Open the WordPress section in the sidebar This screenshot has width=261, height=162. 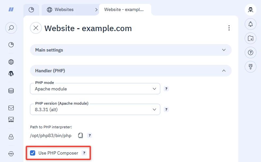coord(11,74)
